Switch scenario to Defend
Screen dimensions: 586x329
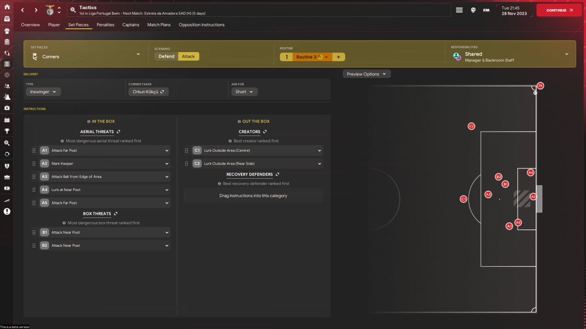[166, 57]
